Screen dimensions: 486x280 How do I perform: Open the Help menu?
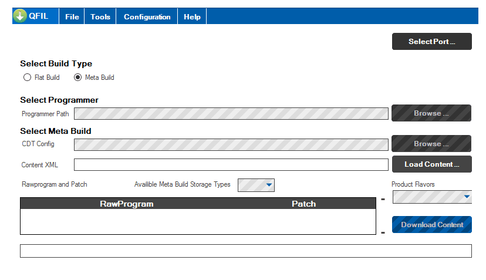(192, 17)
